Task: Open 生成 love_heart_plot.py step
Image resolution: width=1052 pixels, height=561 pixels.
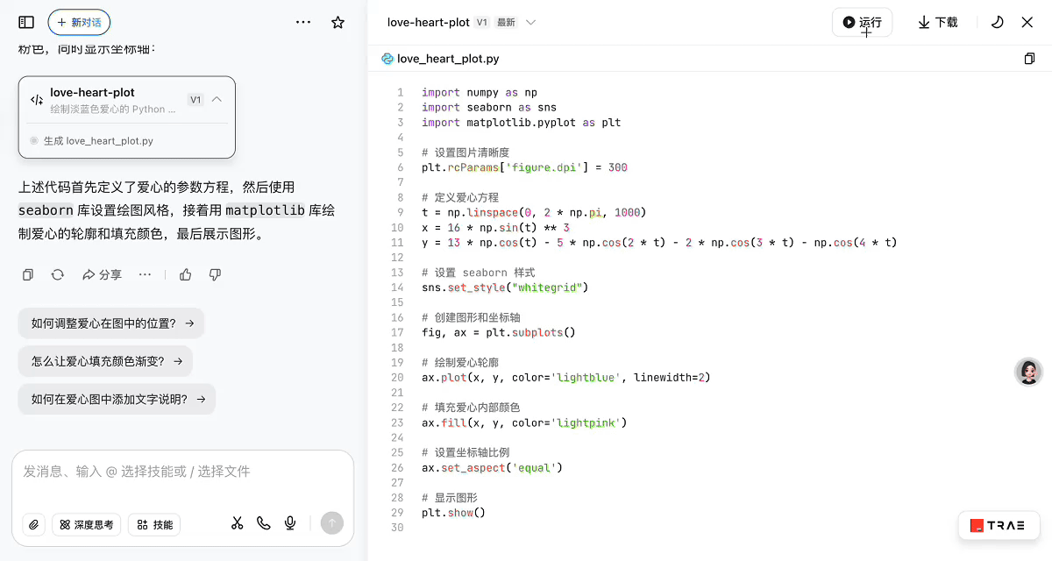Action: click(98, 140)
